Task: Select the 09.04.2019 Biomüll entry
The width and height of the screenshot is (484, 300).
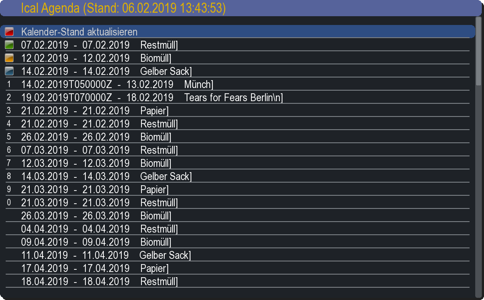Action: (96, 242)
